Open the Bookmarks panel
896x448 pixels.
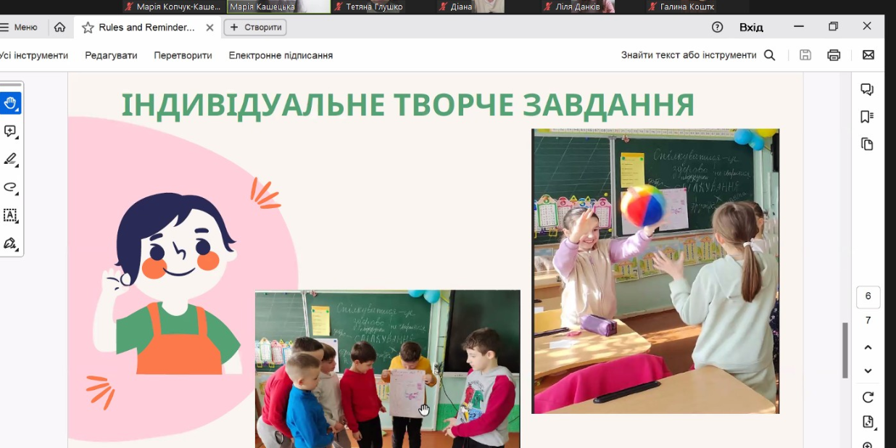click(x=867, y=117)
